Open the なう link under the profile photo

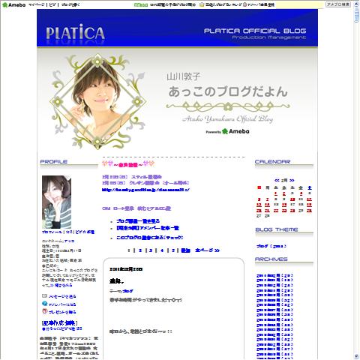tap(69, 232)
